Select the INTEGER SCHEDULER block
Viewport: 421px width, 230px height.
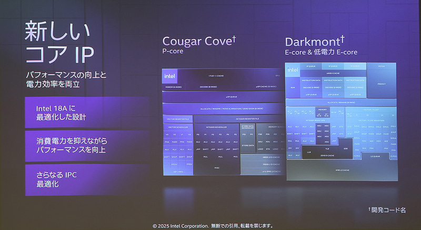(216, 127)
